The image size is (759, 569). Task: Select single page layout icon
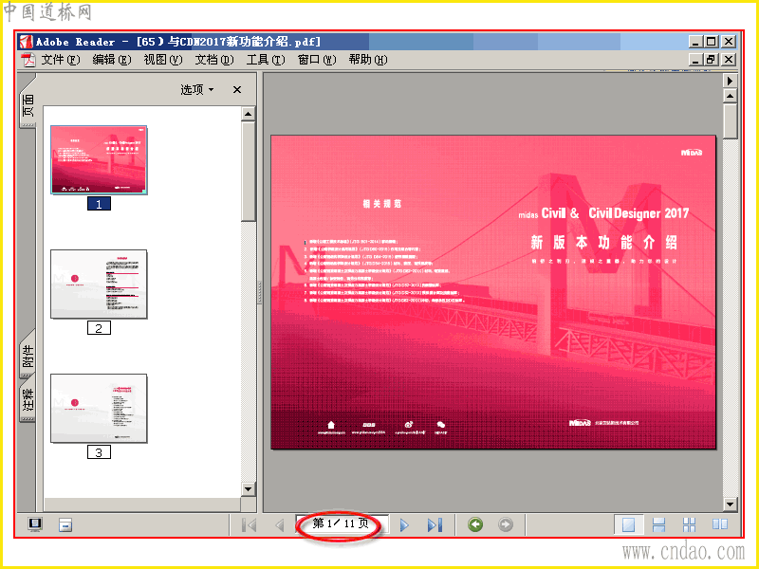coord(628,525)
